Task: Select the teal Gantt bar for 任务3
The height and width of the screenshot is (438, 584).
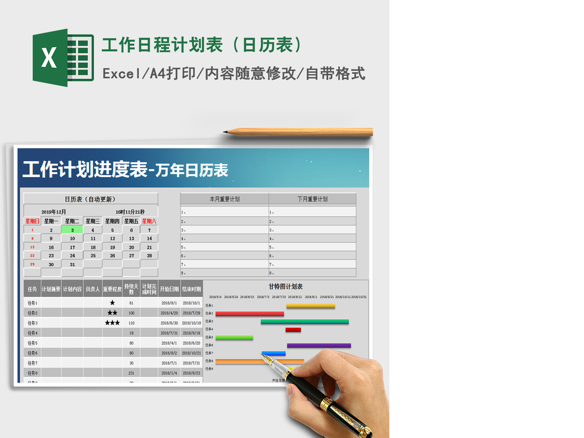Action: click(305, 322)
